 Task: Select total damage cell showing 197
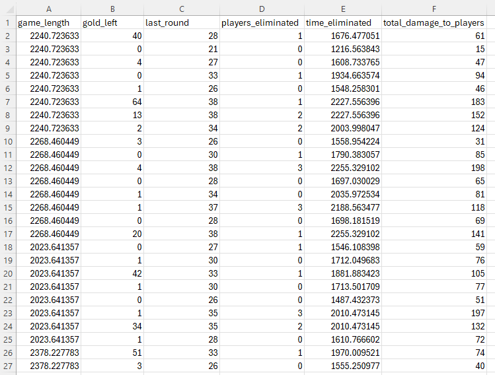[434, 313]
